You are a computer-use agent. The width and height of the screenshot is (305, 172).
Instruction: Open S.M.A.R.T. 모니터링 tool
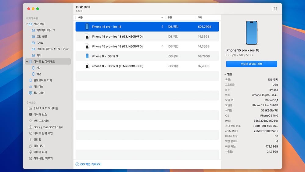coord(45,108)
